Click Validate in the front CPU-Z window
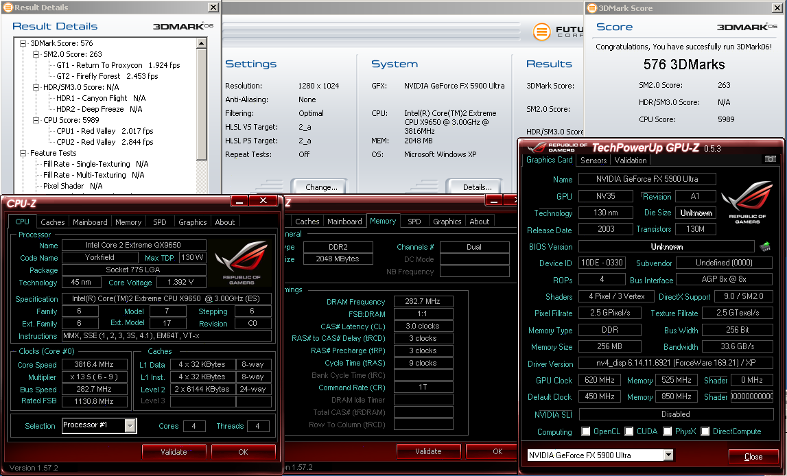This screenshot has height=476, width=787. click(174, 451)
